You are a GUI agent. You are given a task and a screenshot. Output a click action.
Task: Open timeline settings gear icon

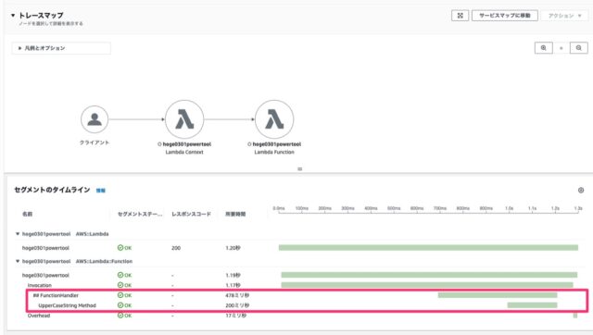(581, 190)
